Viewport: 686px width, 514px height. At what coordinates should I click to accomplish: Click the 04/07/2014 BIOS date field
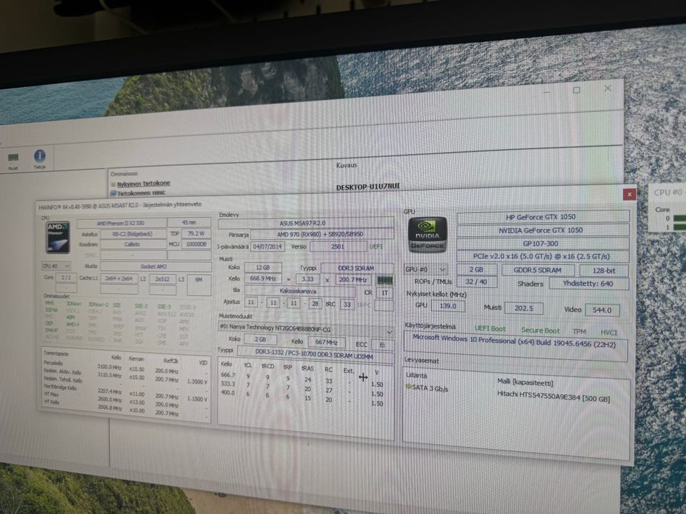(x=267, y=246)
